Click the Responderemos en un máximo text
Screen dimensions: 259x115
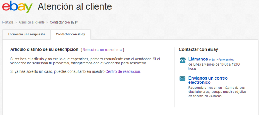pyautogui.click(x=217, y=92)
